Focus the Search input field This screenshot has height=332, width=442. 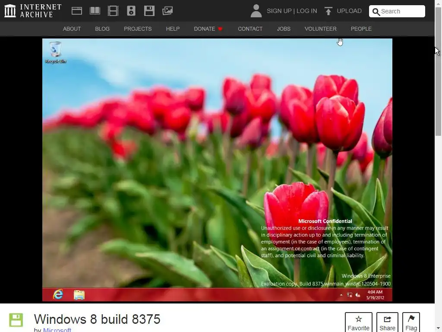pyautogui.click(x=397, y=11)
